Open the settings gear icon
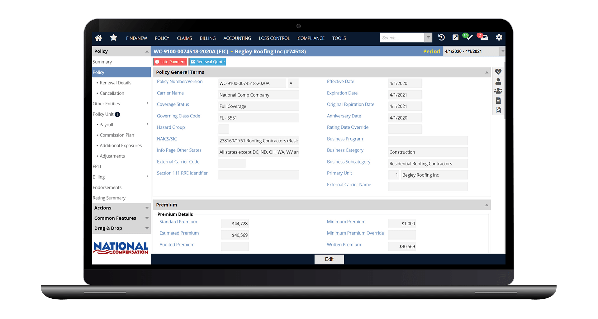Screen dimensions: 598x319 point(499,37)
